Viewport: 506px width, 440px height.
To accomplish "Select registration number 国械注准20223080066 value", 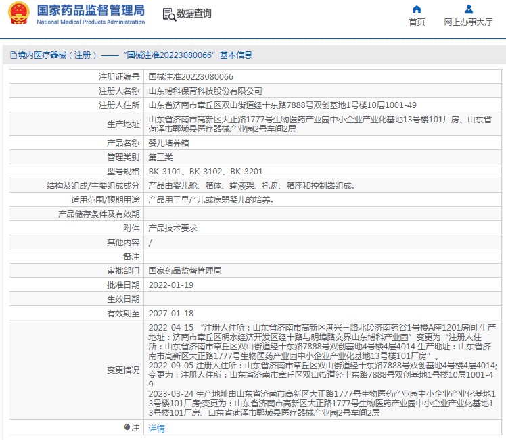I will point(191,77).
